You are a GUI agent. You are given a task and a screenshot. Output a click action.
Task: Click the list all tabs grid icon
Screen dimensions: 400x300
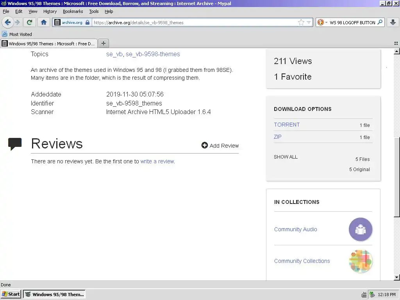pyautogui.click(x=396, y=43)
